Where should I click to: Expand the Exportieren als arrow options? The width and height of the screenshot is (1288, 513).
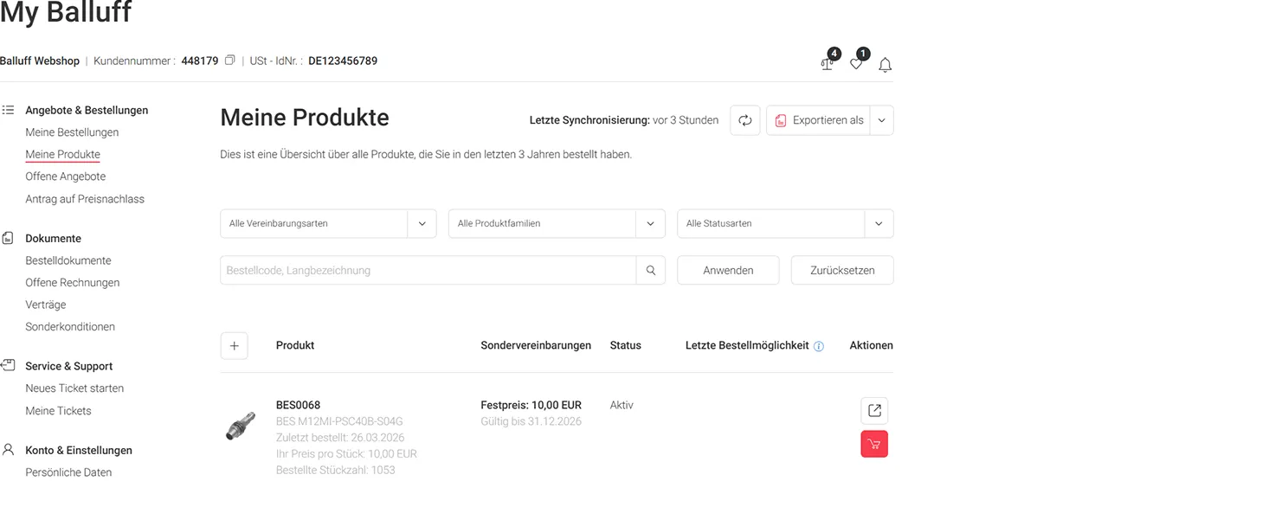881,120
